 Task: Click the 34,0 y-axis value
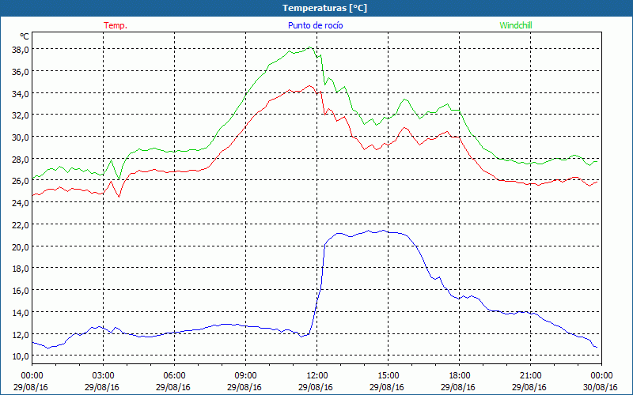[21, 93]
